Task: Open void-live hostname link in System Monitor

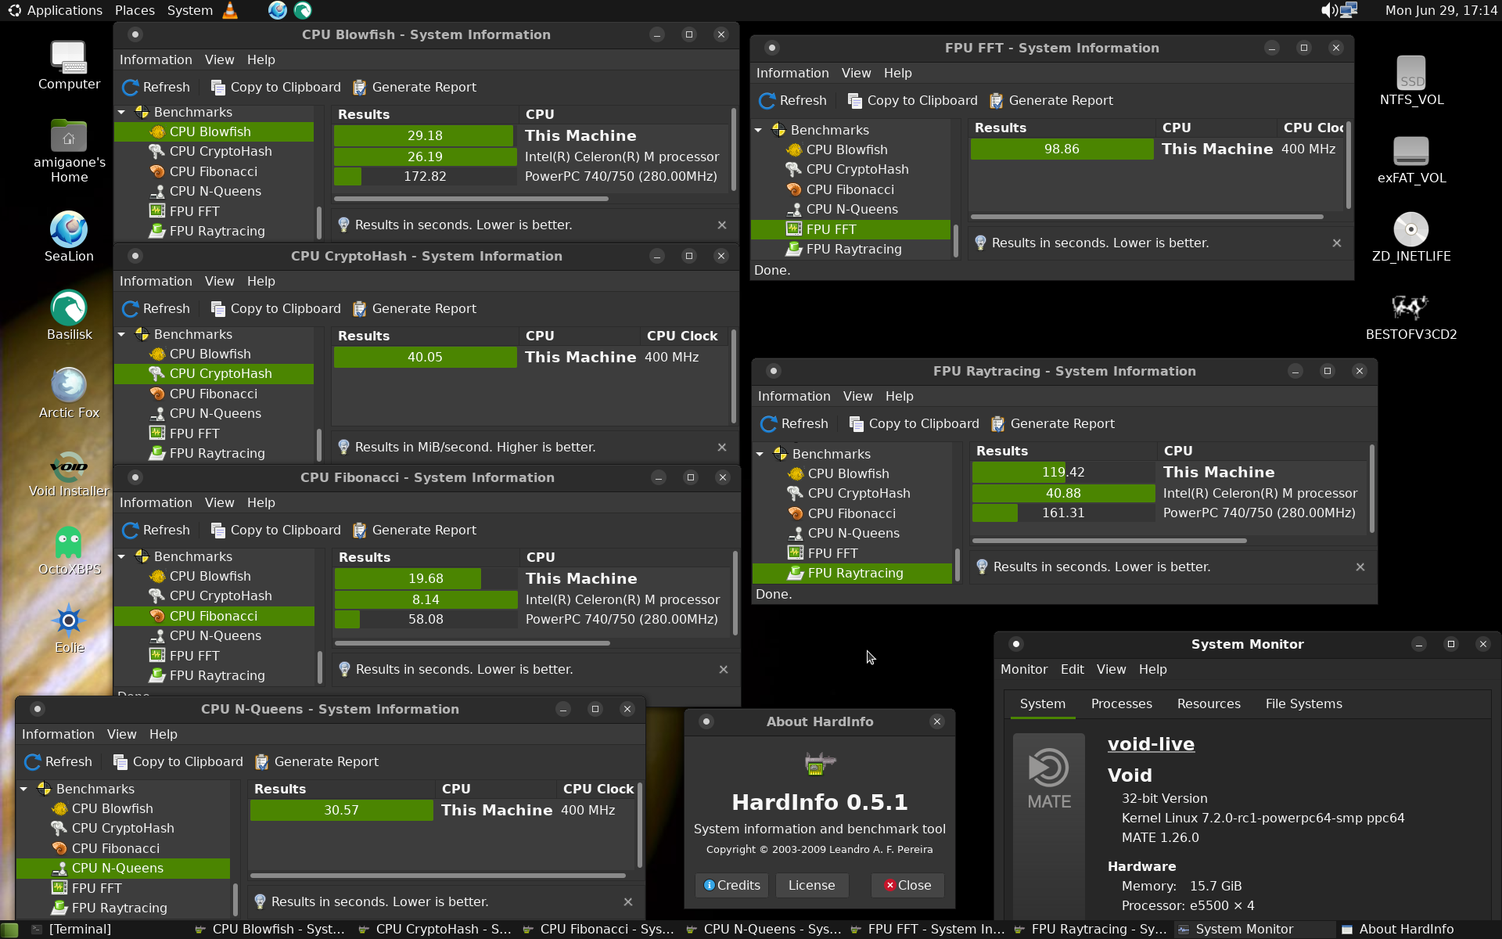Action: tap(1151, 745)
